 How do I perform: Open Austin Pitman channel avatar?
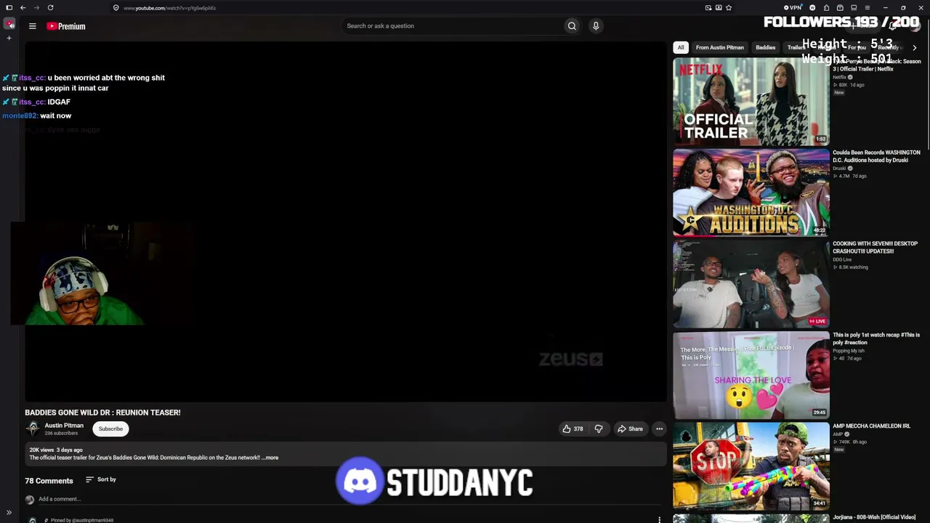(33, 429)
